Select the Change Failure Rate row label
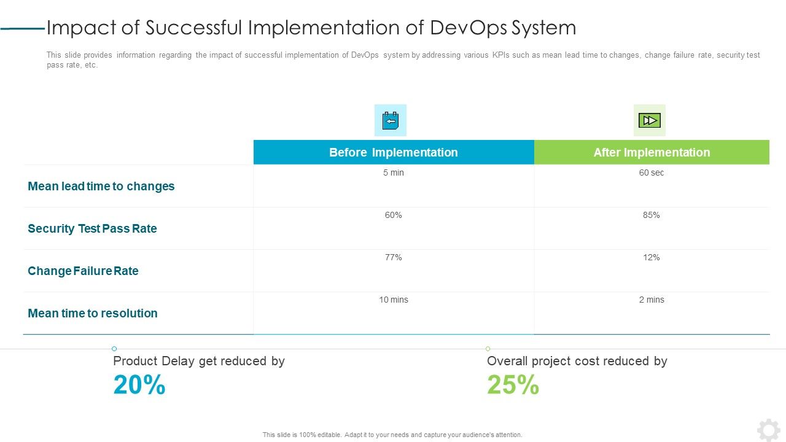This screenshot has height=442, width=786. pos(83,271)
